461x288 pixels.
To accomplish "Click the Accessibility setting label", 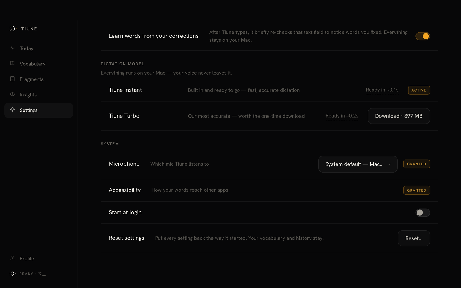I will 124,190.
